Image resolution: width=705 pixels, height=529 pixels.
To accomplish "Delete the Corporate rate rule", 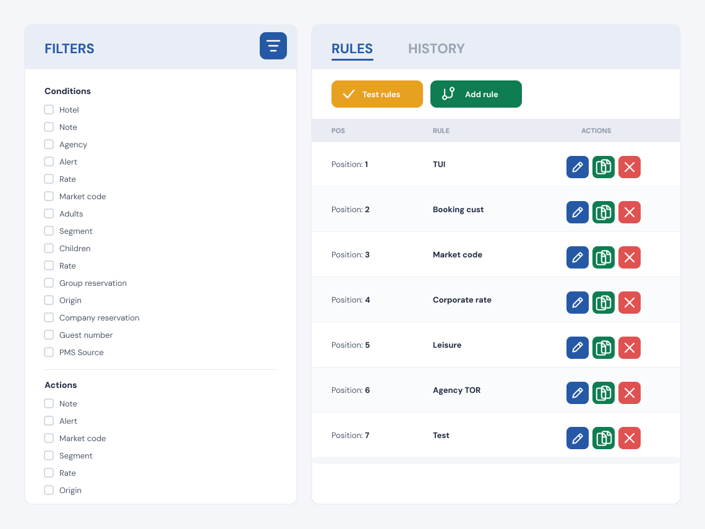I will click(x=630, y=303).
